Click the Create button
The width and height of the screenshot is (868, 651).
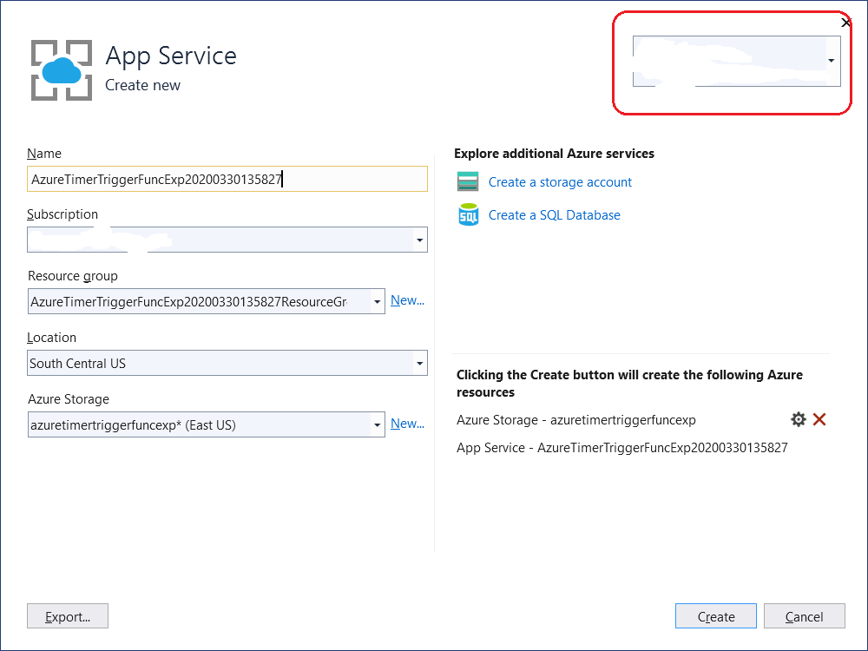[x=716, y=616]
